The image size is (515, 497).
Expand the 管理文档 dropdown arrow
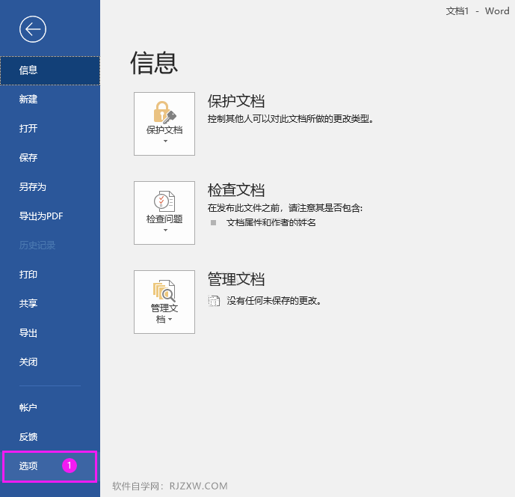coord(170,320)
